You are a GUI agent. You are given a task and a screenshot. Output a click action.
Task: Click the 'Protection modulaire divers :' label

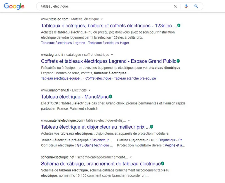(x=140, y=145)
